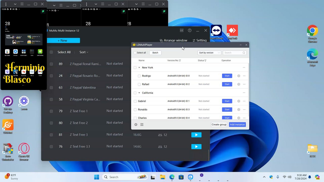324x182 pixels.
Task: Open the Sort dropdown in MuMu
Action: coord(84,52)
